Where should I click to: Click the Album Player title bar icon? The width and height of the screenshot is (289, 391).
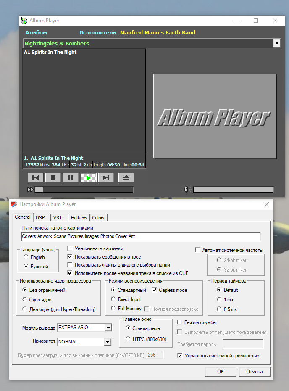(24, 21)
